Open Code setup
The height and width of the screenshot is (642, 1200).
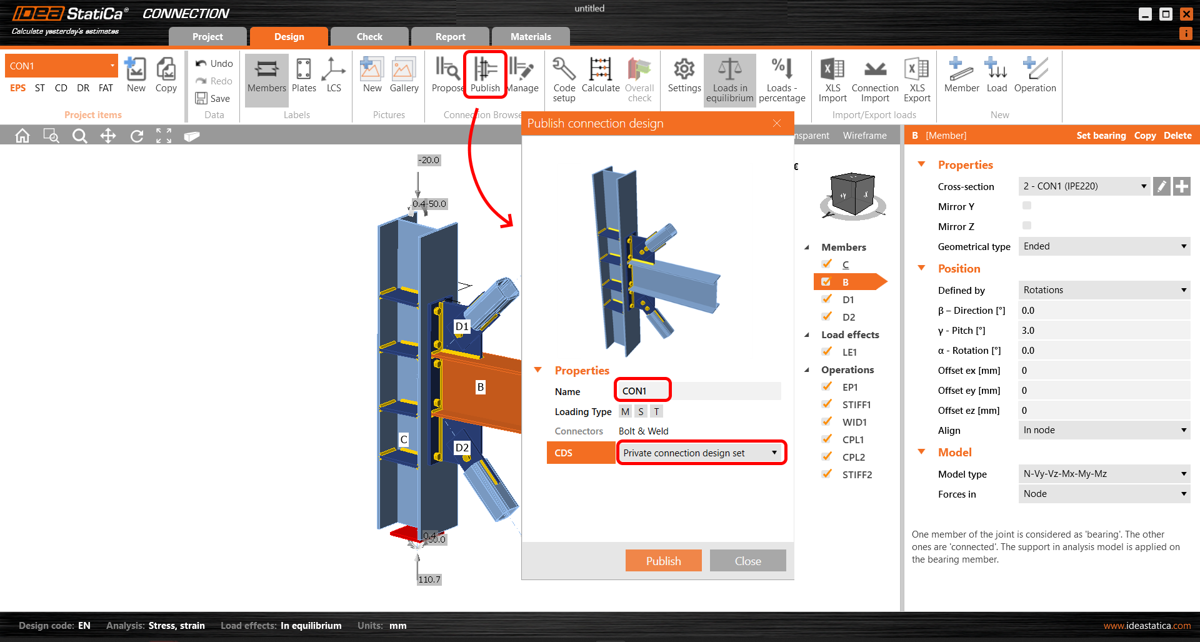pyautogui.click(x=563, y=78)
